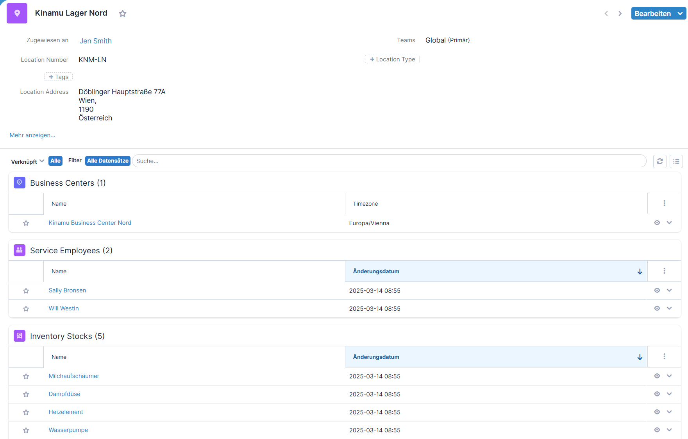The height and width of the screenshot is (439, 688).
Task: Sort Inventory Stocks by Änderungsdatum column
Action: pyautogui.click(x=496, y=357)
